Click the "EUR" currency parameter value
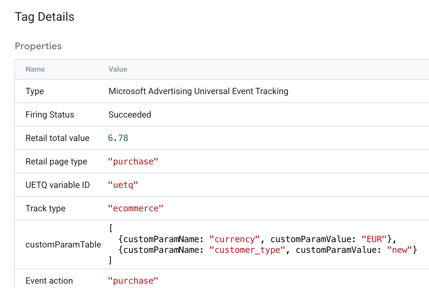429x288 pixels. coord(374,239)
